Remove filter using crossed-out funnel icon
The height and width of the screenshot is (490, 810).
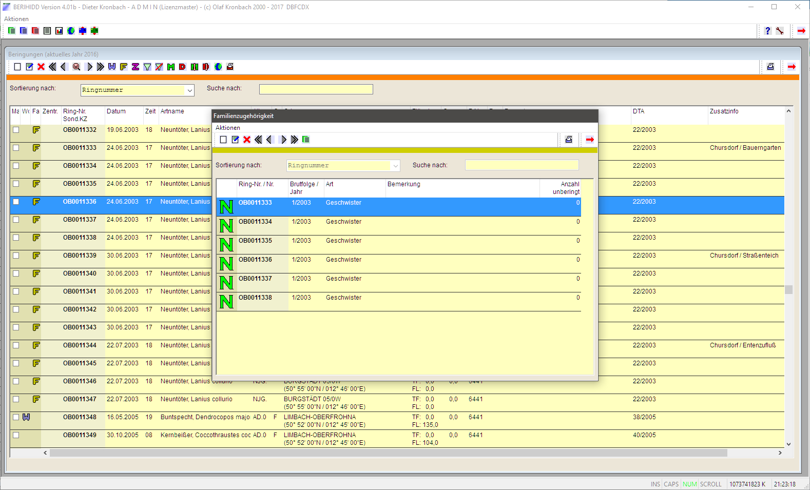(159, 67)
